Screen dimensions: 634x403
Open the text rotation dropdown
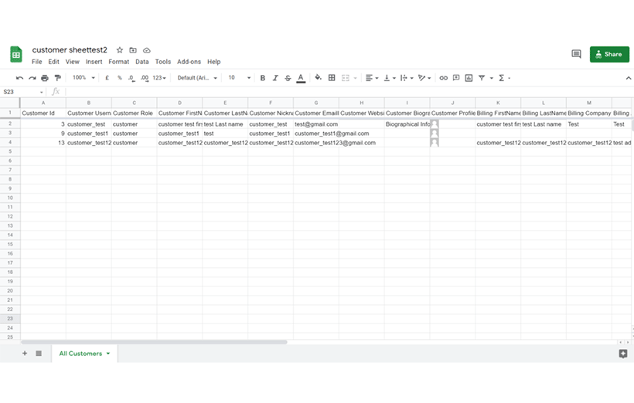tap(424, 78)
